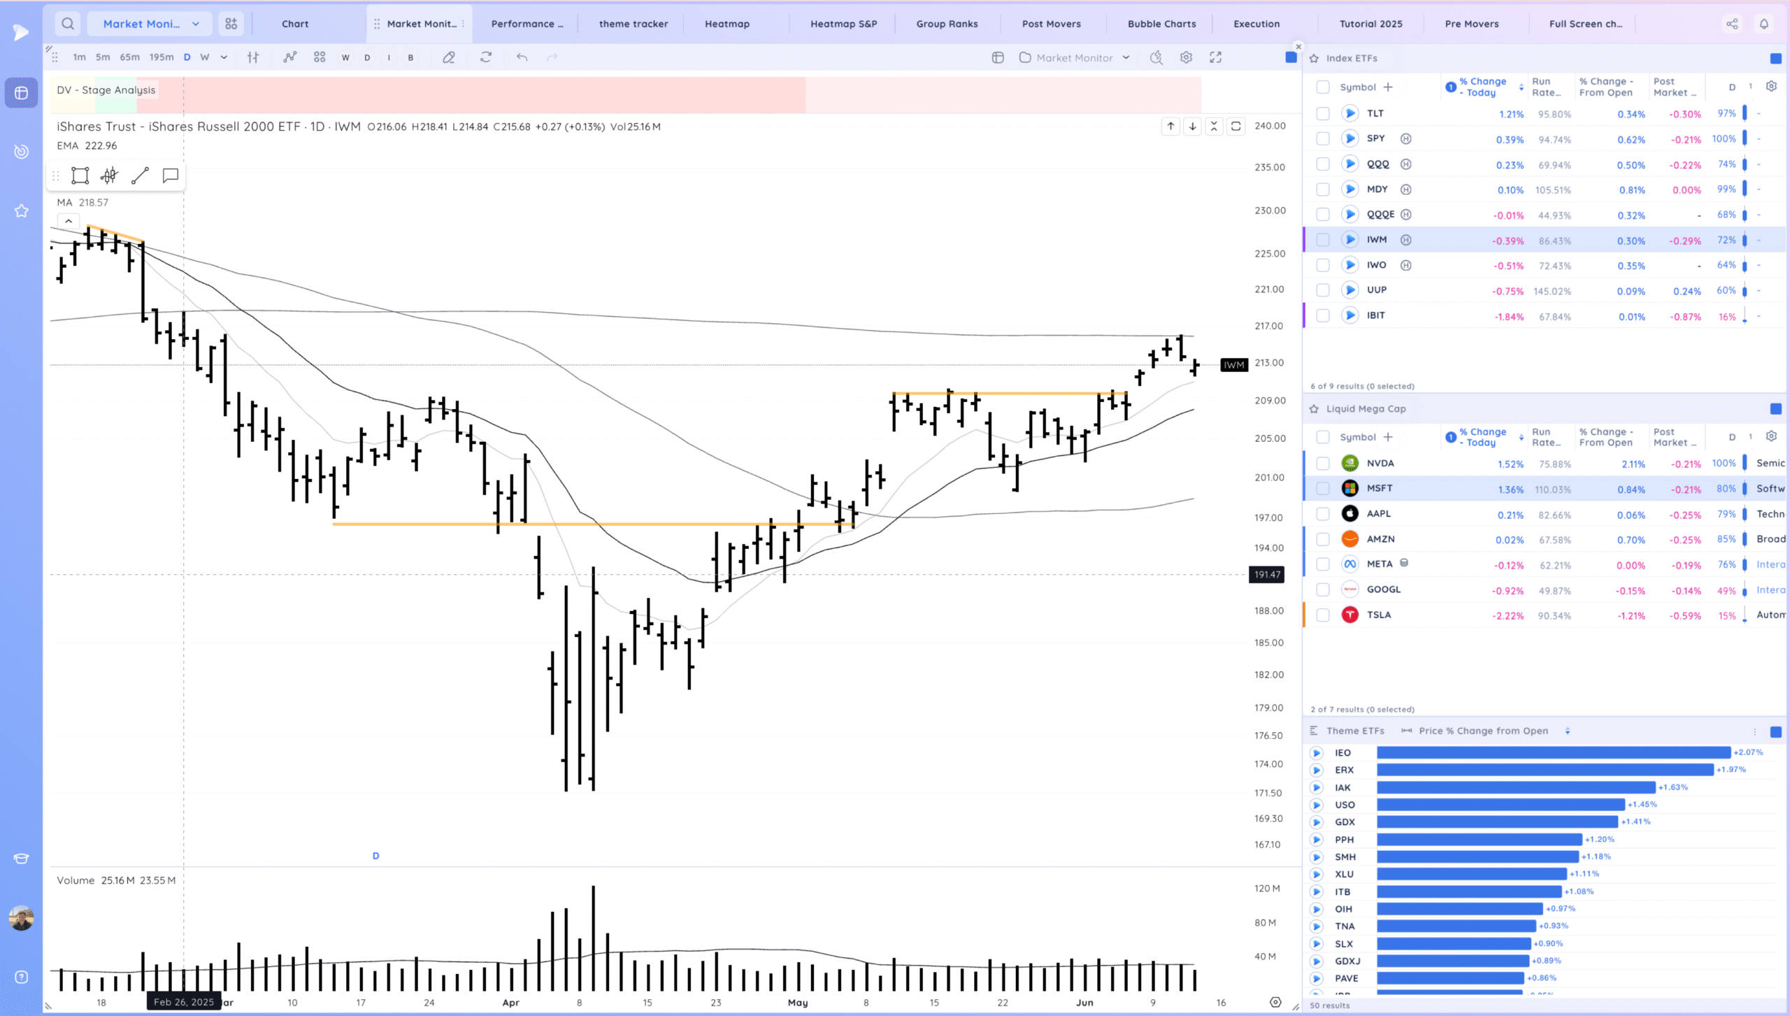
Task: Sort by Price % Change from Open
Action: [x=1568, y=731]
